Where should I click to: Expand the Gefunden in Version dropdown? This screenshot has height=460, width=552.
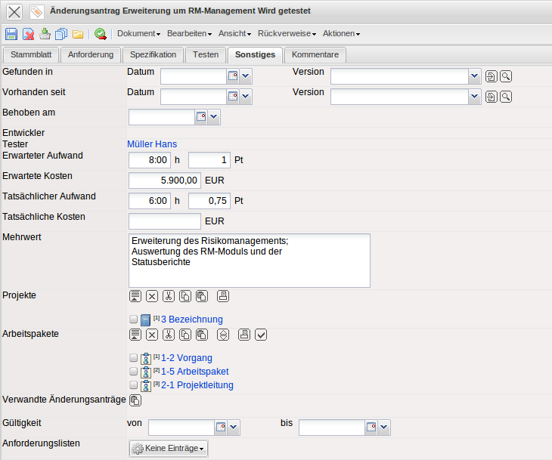tap(474, 76)
